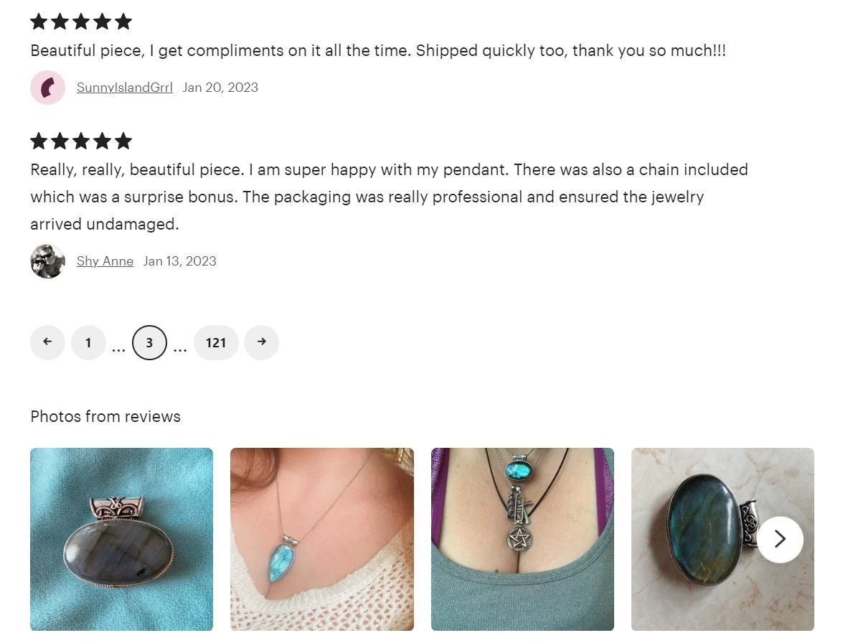Click Shy Anne's profile photo avatar
Viewport: 843px width, 643px height.
[x=47, y=261]
